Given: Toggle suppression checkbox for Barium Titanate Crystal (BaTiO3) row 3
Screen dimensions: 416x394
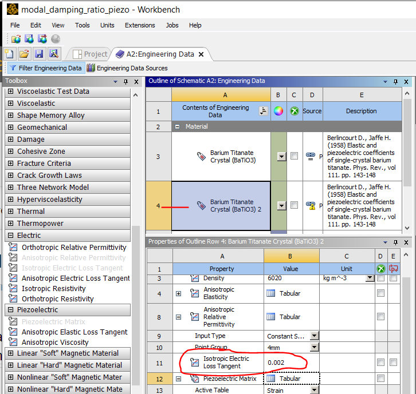Looking at the screenshot, I should coord(294,156).
